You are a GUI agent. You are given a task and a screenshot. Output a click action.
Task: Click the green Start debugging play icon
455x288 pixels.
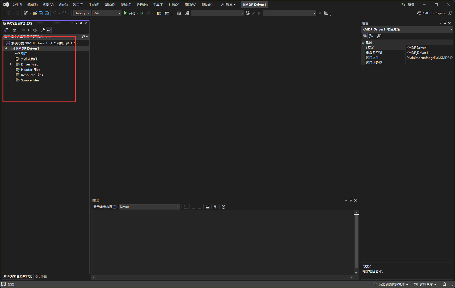tap(125, 13)
